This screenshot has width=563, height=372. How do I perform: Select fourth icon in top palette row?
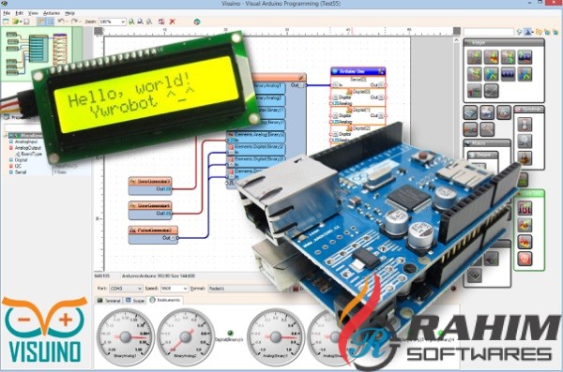(525, 57)
